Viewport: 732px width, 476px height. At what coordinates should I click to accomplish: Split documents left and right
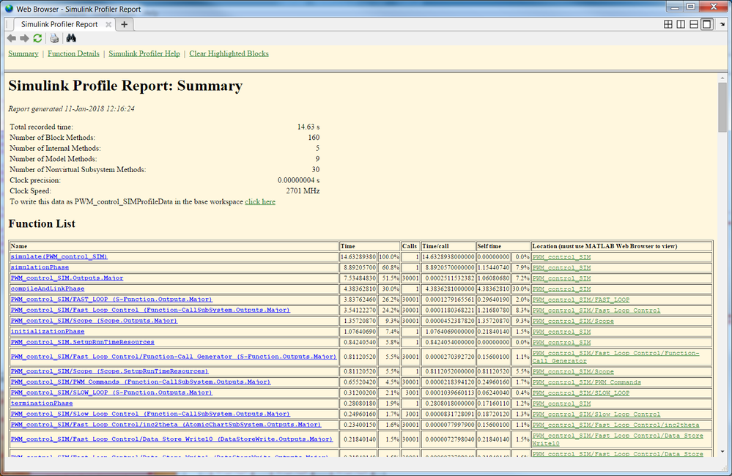(x=681, y=24)
